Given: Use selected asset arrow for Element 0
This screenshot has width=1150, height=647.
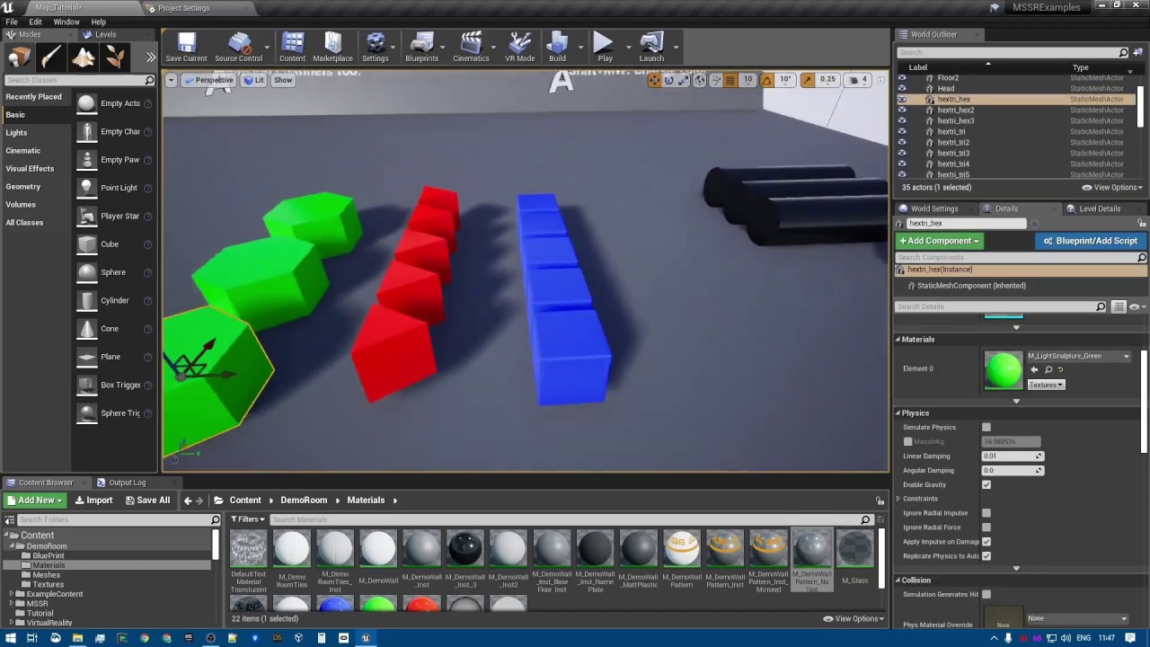Looking at the screenshot, I should (x=1034, y=369).
